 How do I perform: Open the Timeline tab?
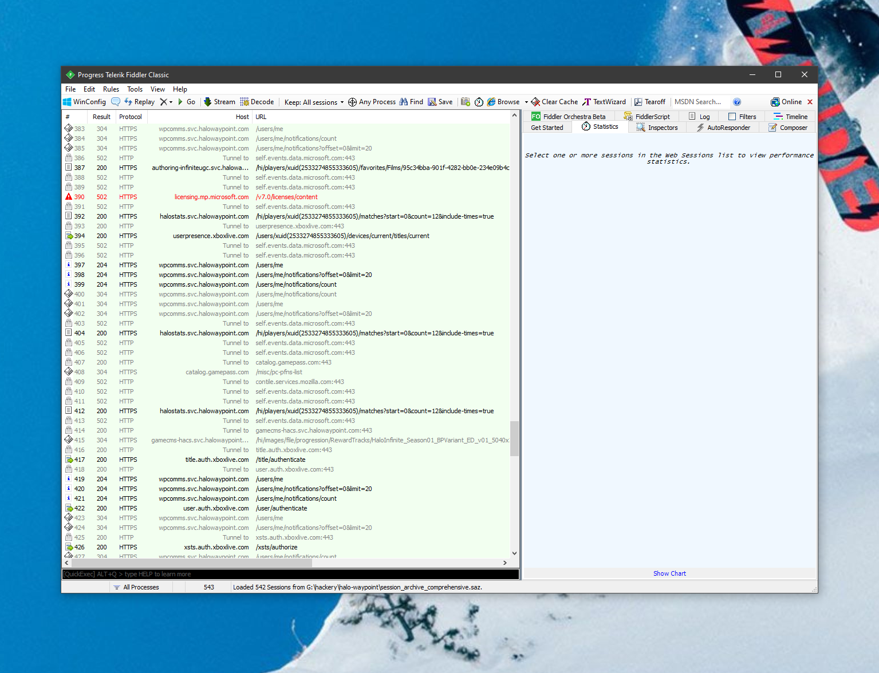(791, 117)
